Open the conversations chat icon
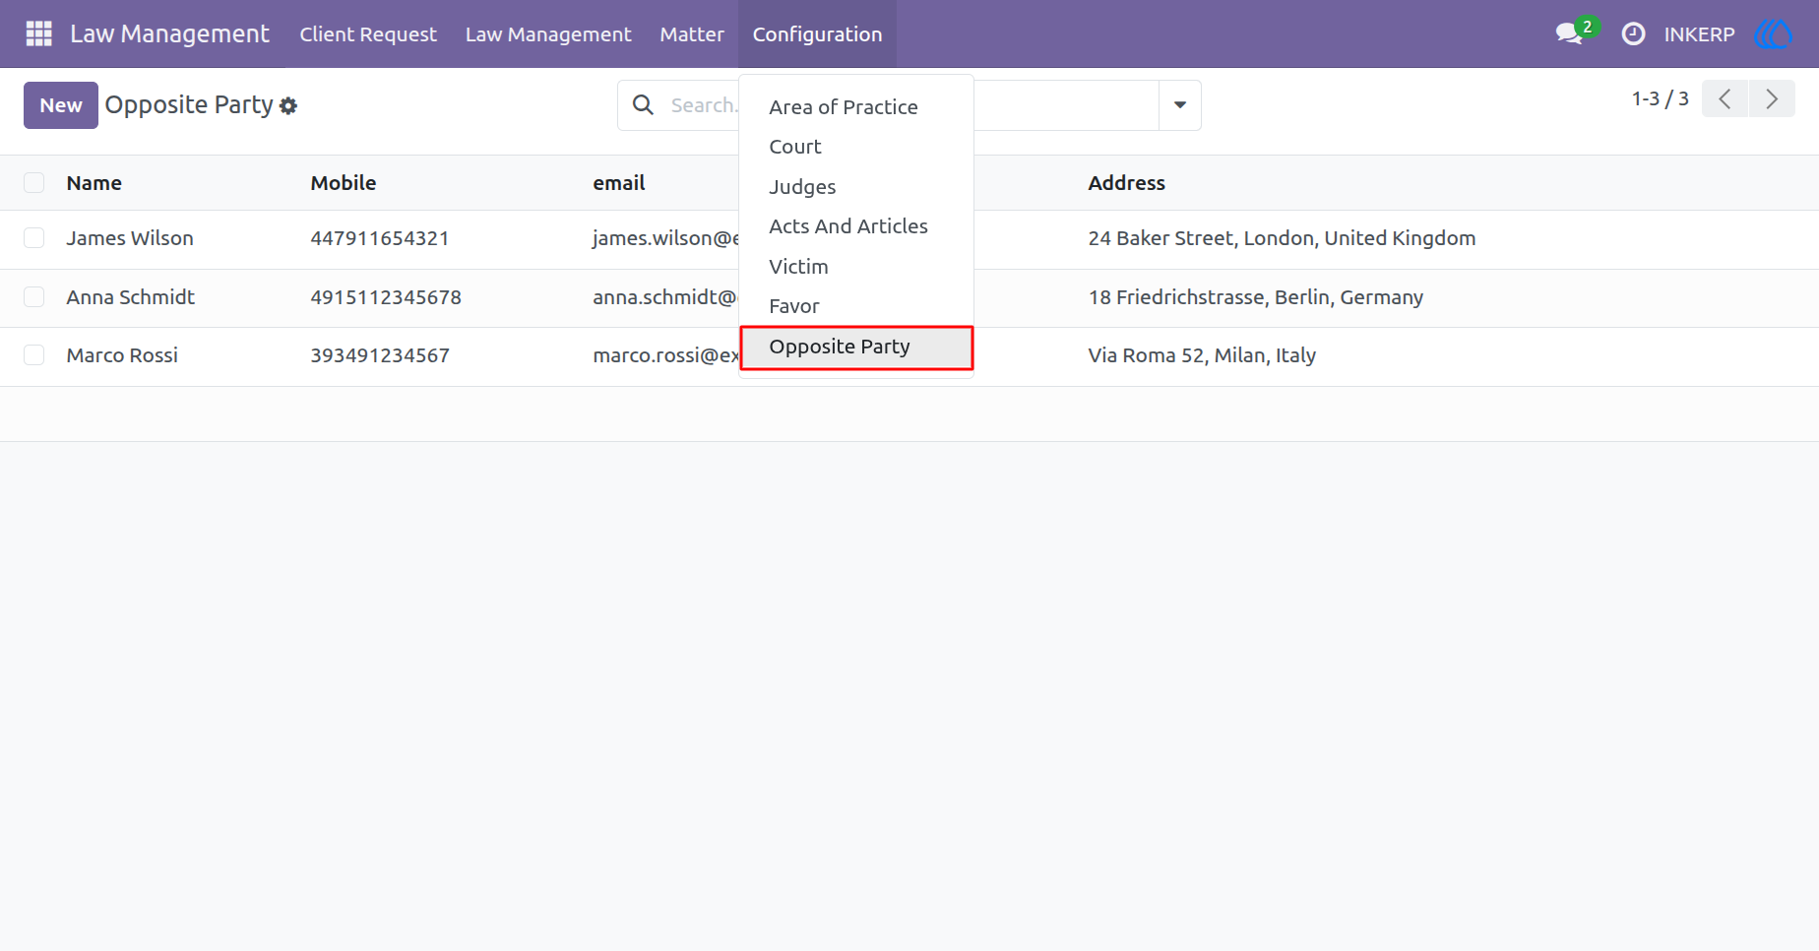 pyautogui.click(x=1569, y=33)
